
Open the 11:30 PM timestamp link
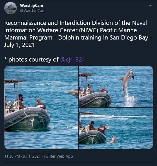(12, 156)
